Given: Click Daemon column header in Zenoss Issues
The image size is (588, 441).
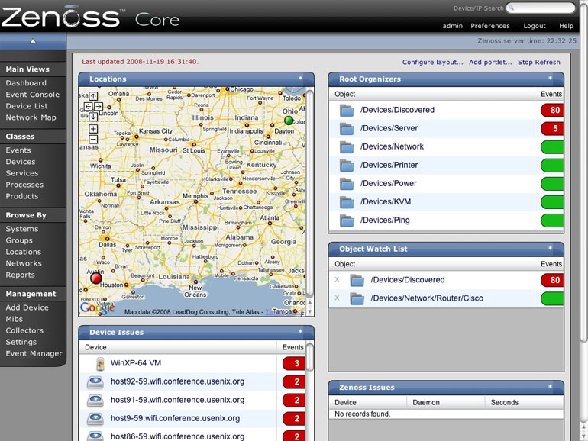Looking at the screenshot, I should [426, 402].
